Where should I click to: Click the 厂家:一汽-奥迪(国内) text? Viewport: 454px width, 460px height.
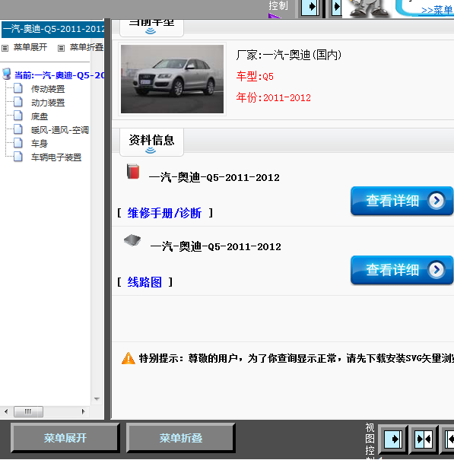point(289,55)
